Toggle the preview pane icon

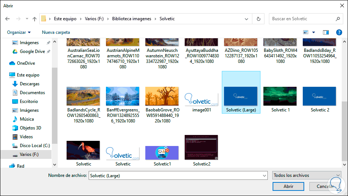pyautogui.click(x=326, y=32)
